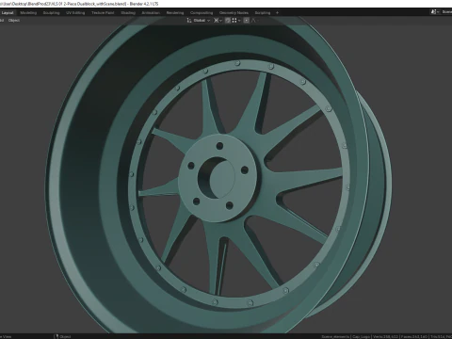This screenshot has width=452, height=339.
Task: Open the snap settings grid icon dropdown
Action: (x=236, y=21)
